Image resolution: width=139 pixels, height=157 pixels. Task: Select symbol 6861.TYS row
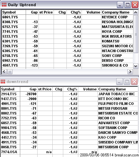(67, 17)
